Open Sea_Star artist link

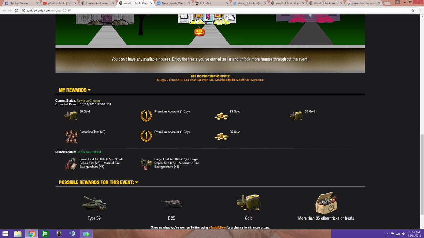[x=190, y=80]
